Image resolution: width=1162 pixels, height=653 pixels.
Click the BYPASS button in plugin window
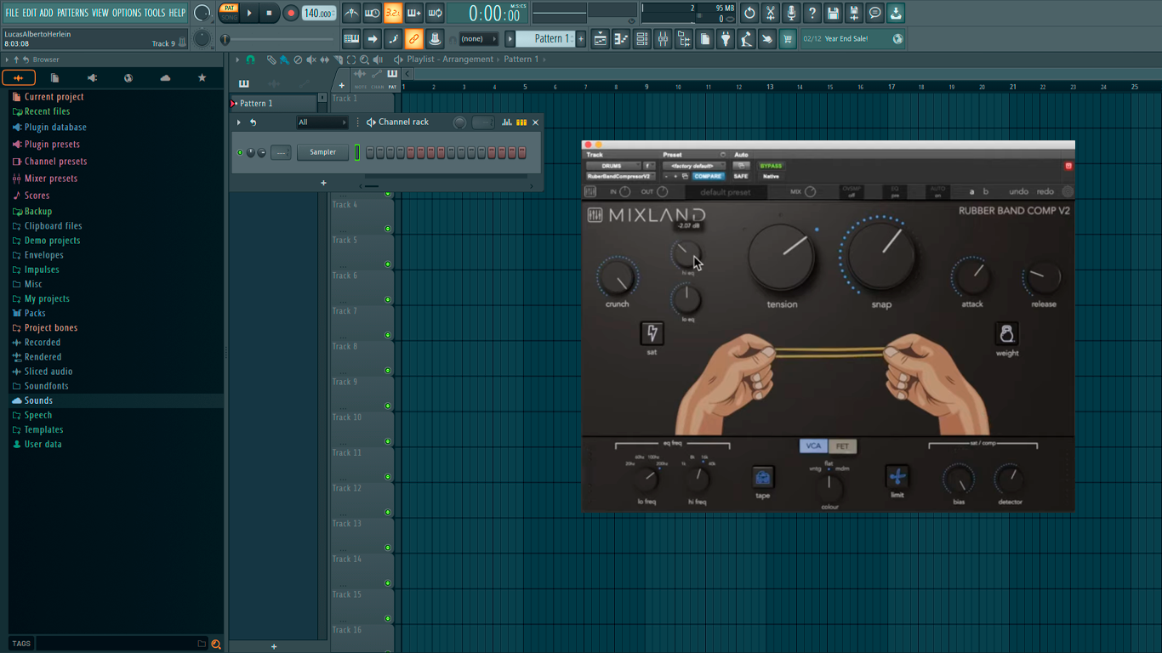tap(771, 166)
